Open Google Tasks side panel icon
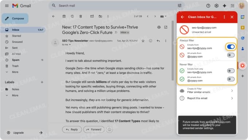Viewport: 248px width, 140px height. click(x=243, y=38)
